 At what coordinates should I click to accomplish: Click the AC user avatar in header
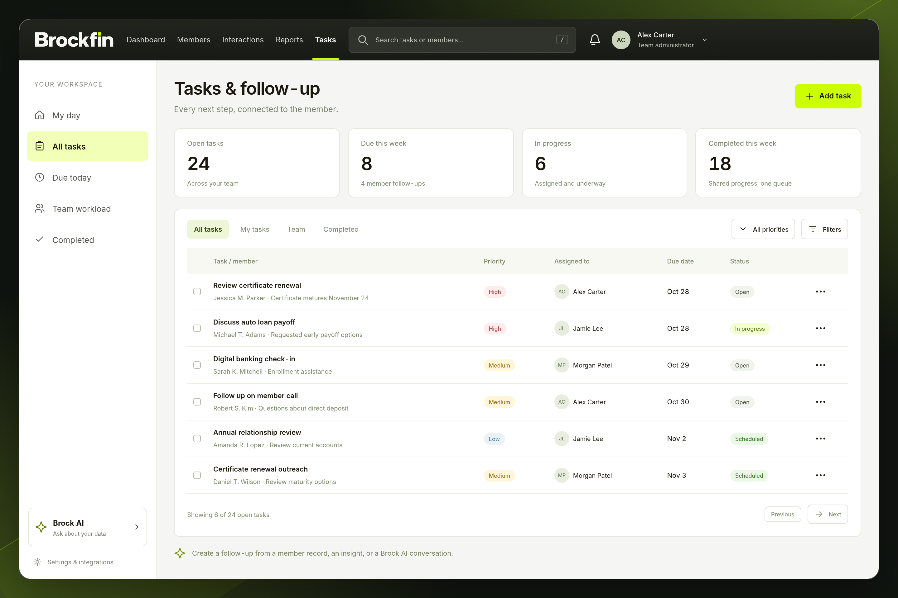621,40
